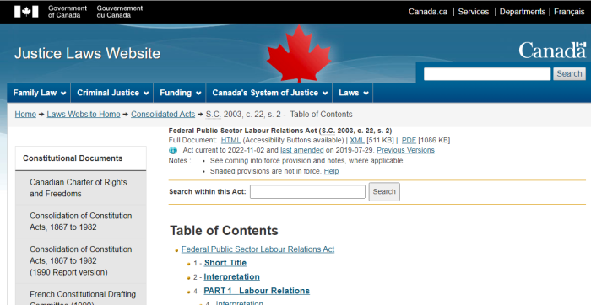The height and width of the screenshot is (305, 591).
Task: Open Consolidation of Constitution Acts, 1867 to 1982
Action: (81, 222)
